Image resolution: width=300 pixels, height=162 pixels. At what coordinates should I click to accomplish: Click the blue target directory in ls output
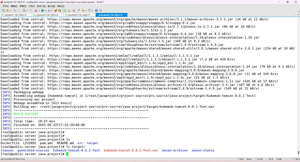click(x=92, y=143)
